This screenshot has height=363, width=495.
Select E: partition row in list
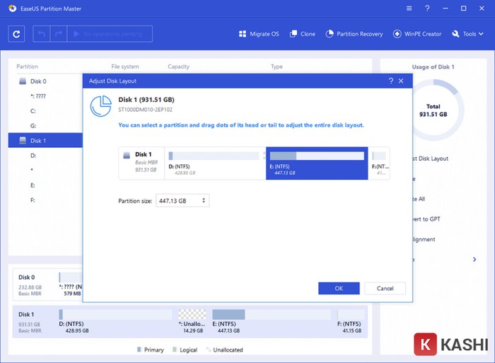[45, 185]
